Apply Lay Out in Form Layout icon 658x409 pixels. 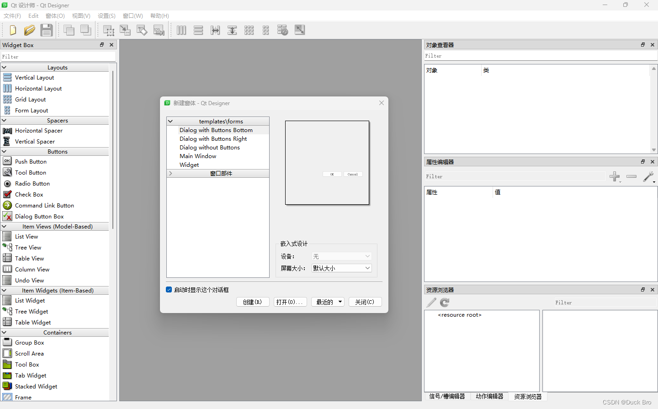point(266,30)
